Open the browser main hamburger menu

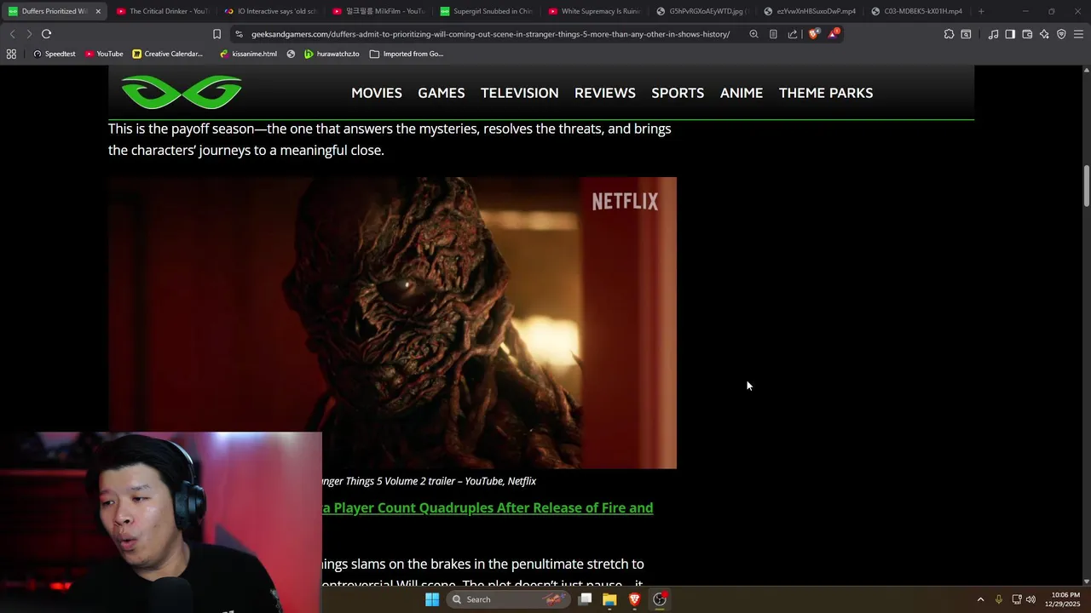click(1078, 34)
